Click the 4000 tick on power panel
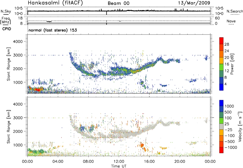This screenshot has height=168, width=243. coord(18,42)
